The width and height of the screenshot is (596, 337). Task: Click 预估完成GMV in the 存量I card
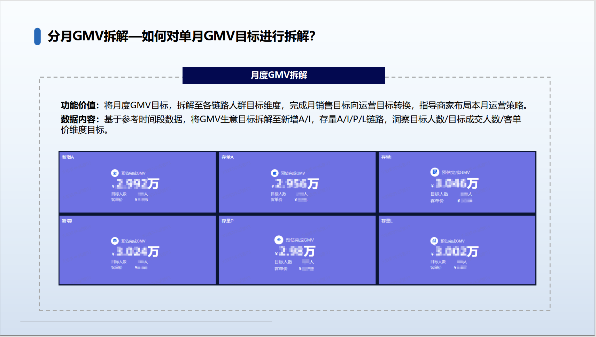(456, 173)
